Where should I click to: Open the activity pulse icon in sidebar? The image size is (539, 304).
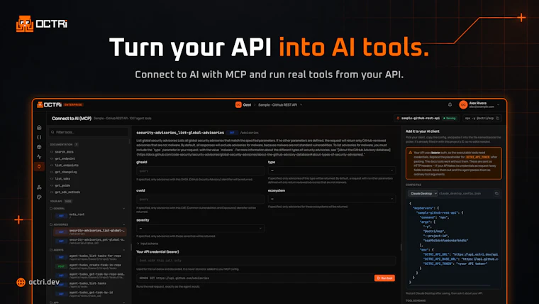(39, 157)
